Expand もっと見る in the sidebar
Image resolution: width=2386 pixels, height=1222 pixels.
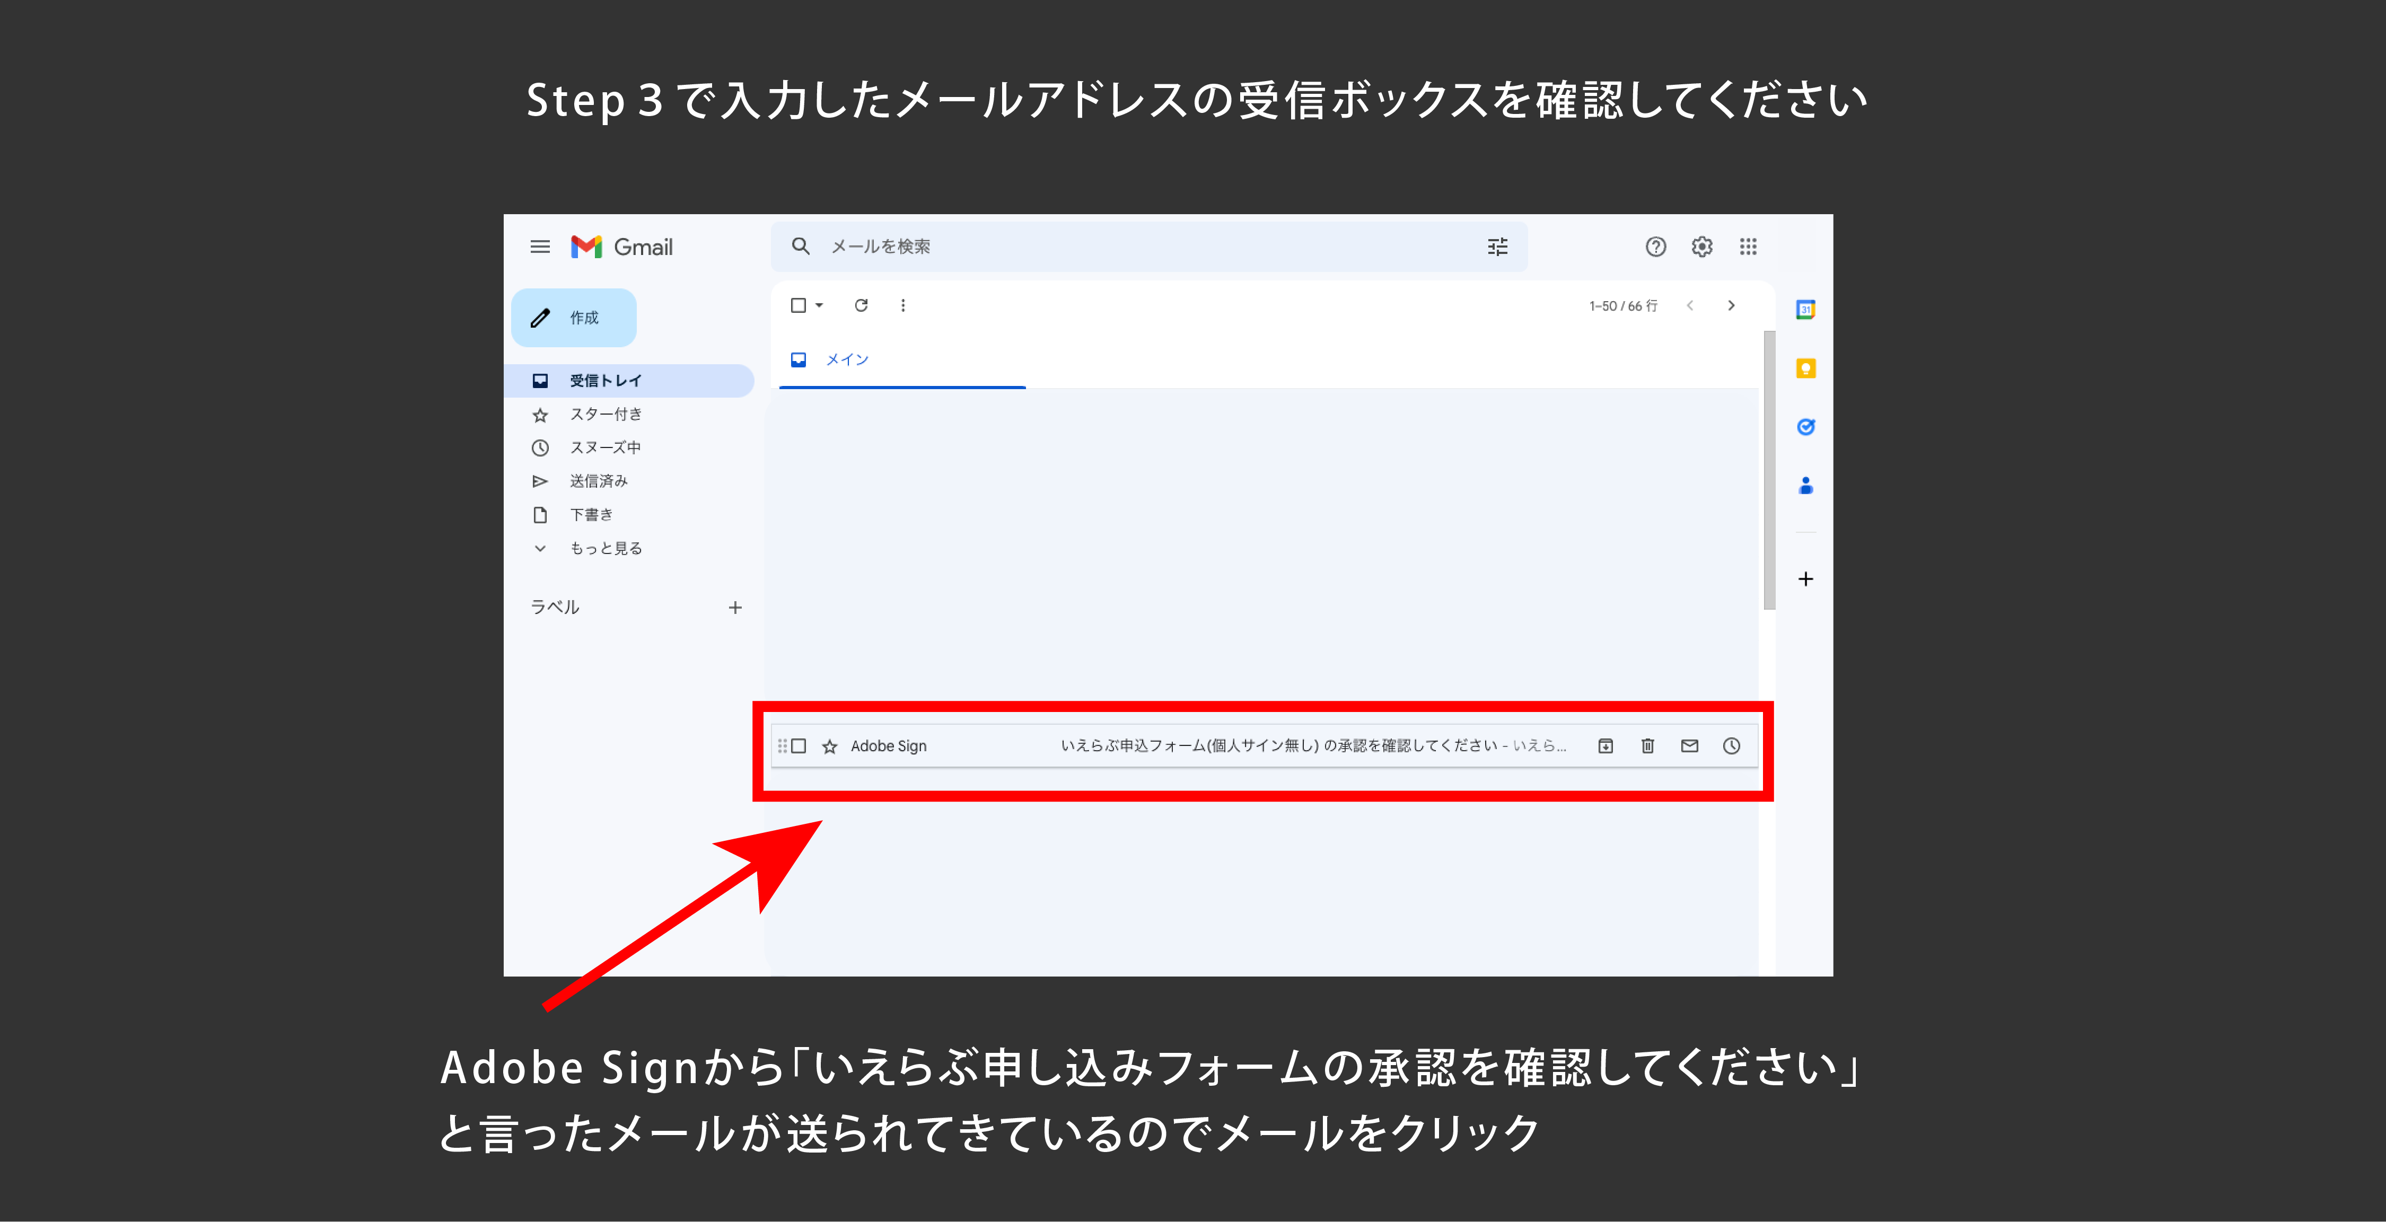coord(605,549)
